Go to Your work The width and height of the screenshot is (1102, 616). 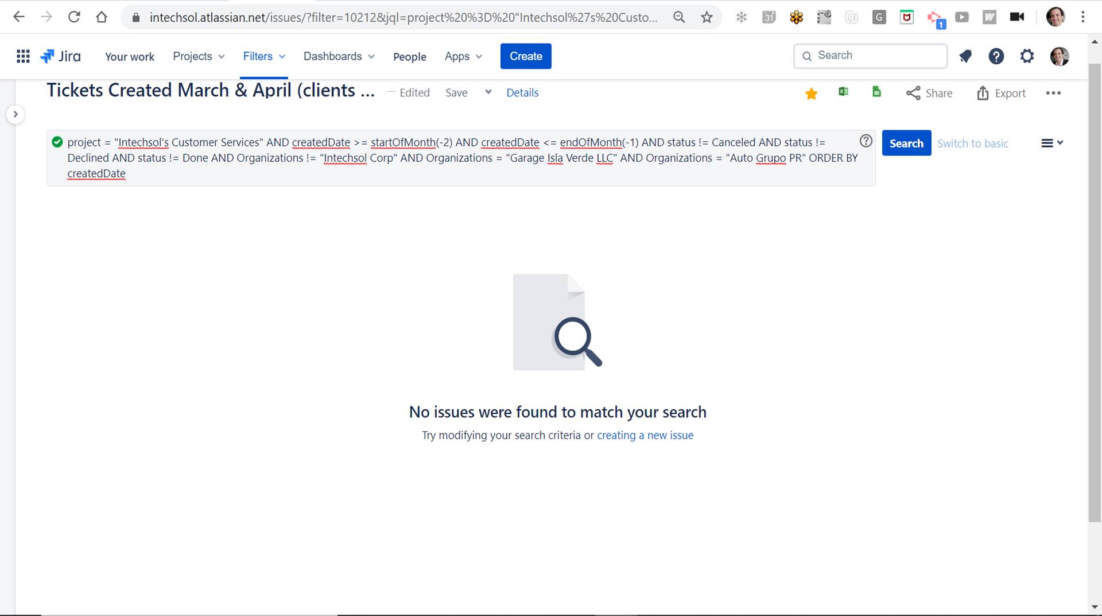130,56
